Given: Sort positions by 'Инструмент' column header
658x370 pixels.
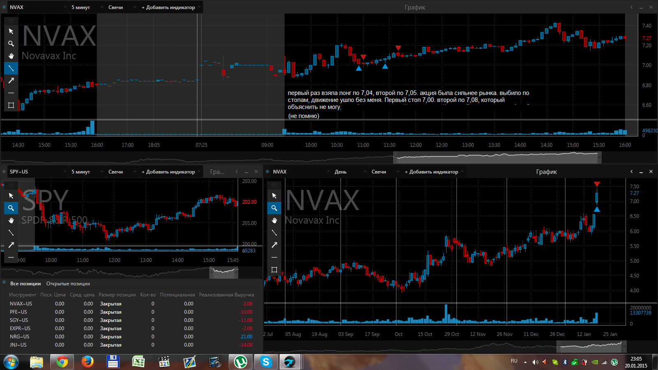Looking at the screenshot, I should tap(23, 295).
